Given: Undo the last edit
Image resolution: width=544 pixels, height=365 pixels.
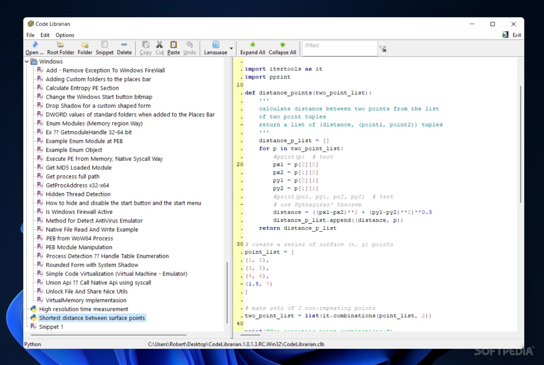Looking at the screenshot, I should (x=190, y=48).
